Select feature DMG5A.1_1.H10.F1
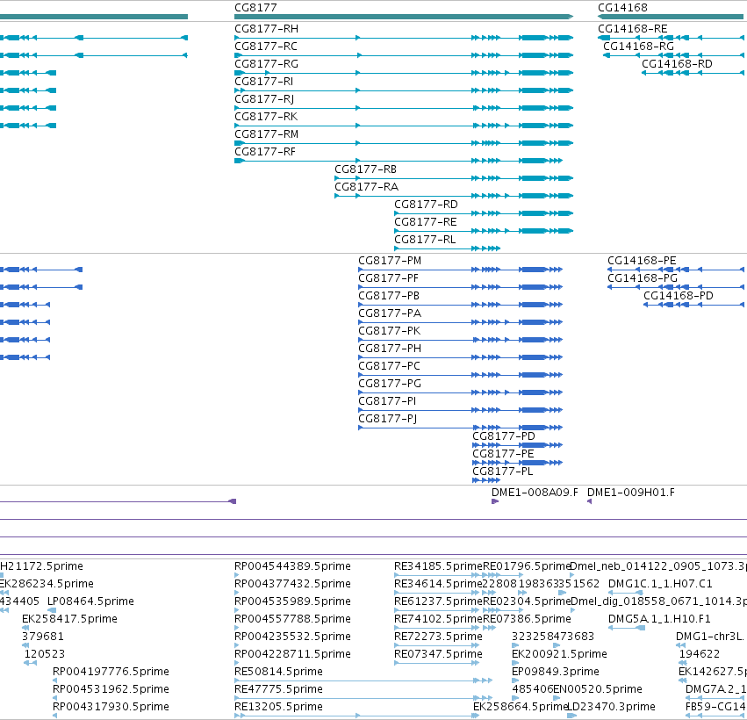The height and width of the screenshot is (720, 747). 659,619
